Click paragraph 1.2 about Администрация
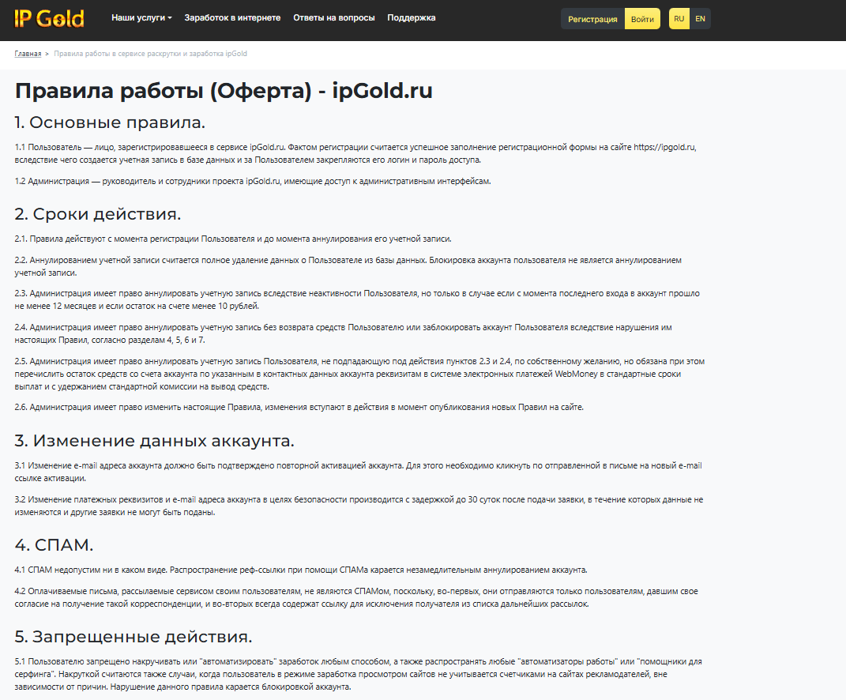The width and height of the screenshot is (846, 700). point(253,182)
